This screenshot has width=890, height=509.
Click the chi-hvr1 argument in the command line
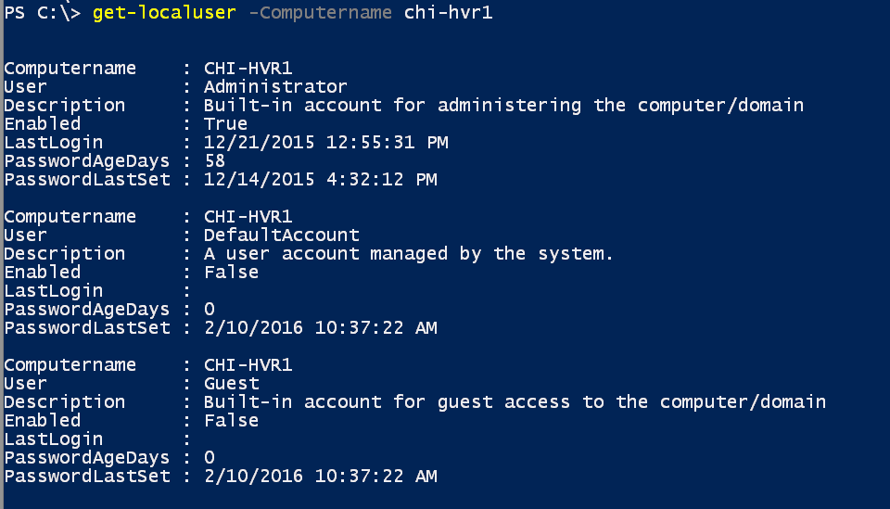[448, 12]
